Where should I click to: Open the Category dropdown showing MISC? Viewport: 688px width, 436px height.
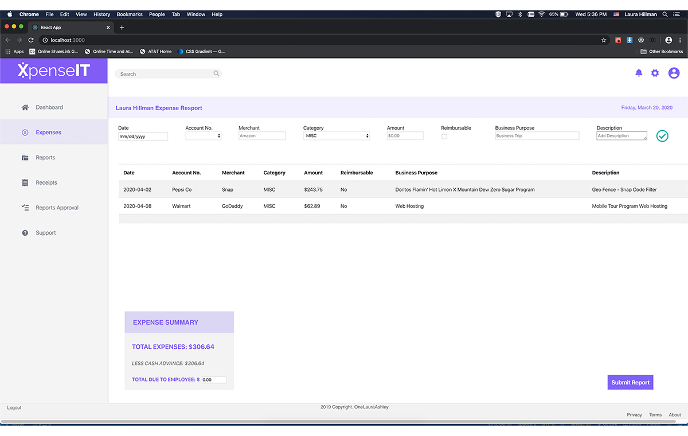point(337,136)
